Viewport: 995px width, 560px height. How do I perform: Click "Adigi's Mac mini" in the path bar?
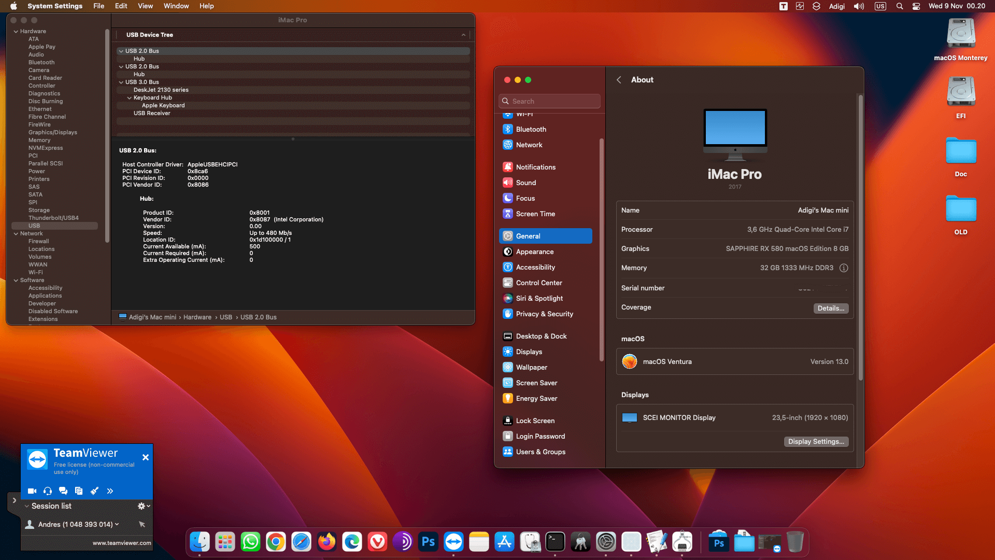[152, 317]
